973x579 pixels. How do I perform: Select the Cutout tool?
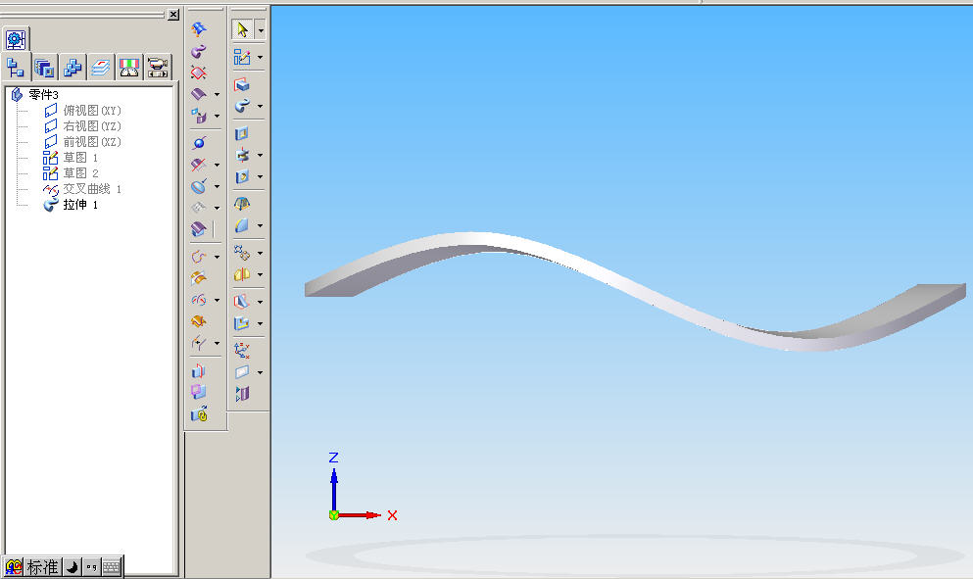coord(242,133)
